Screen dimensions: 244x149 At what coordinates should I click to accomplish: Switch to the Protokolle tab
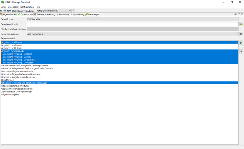[63, 14]
